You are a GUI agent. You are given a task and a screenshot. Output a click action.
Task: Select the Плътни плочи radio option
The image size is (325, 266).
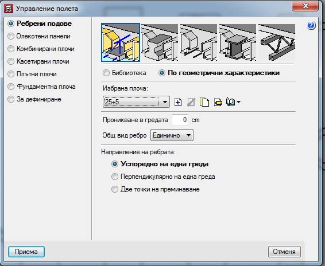point(32,74)
